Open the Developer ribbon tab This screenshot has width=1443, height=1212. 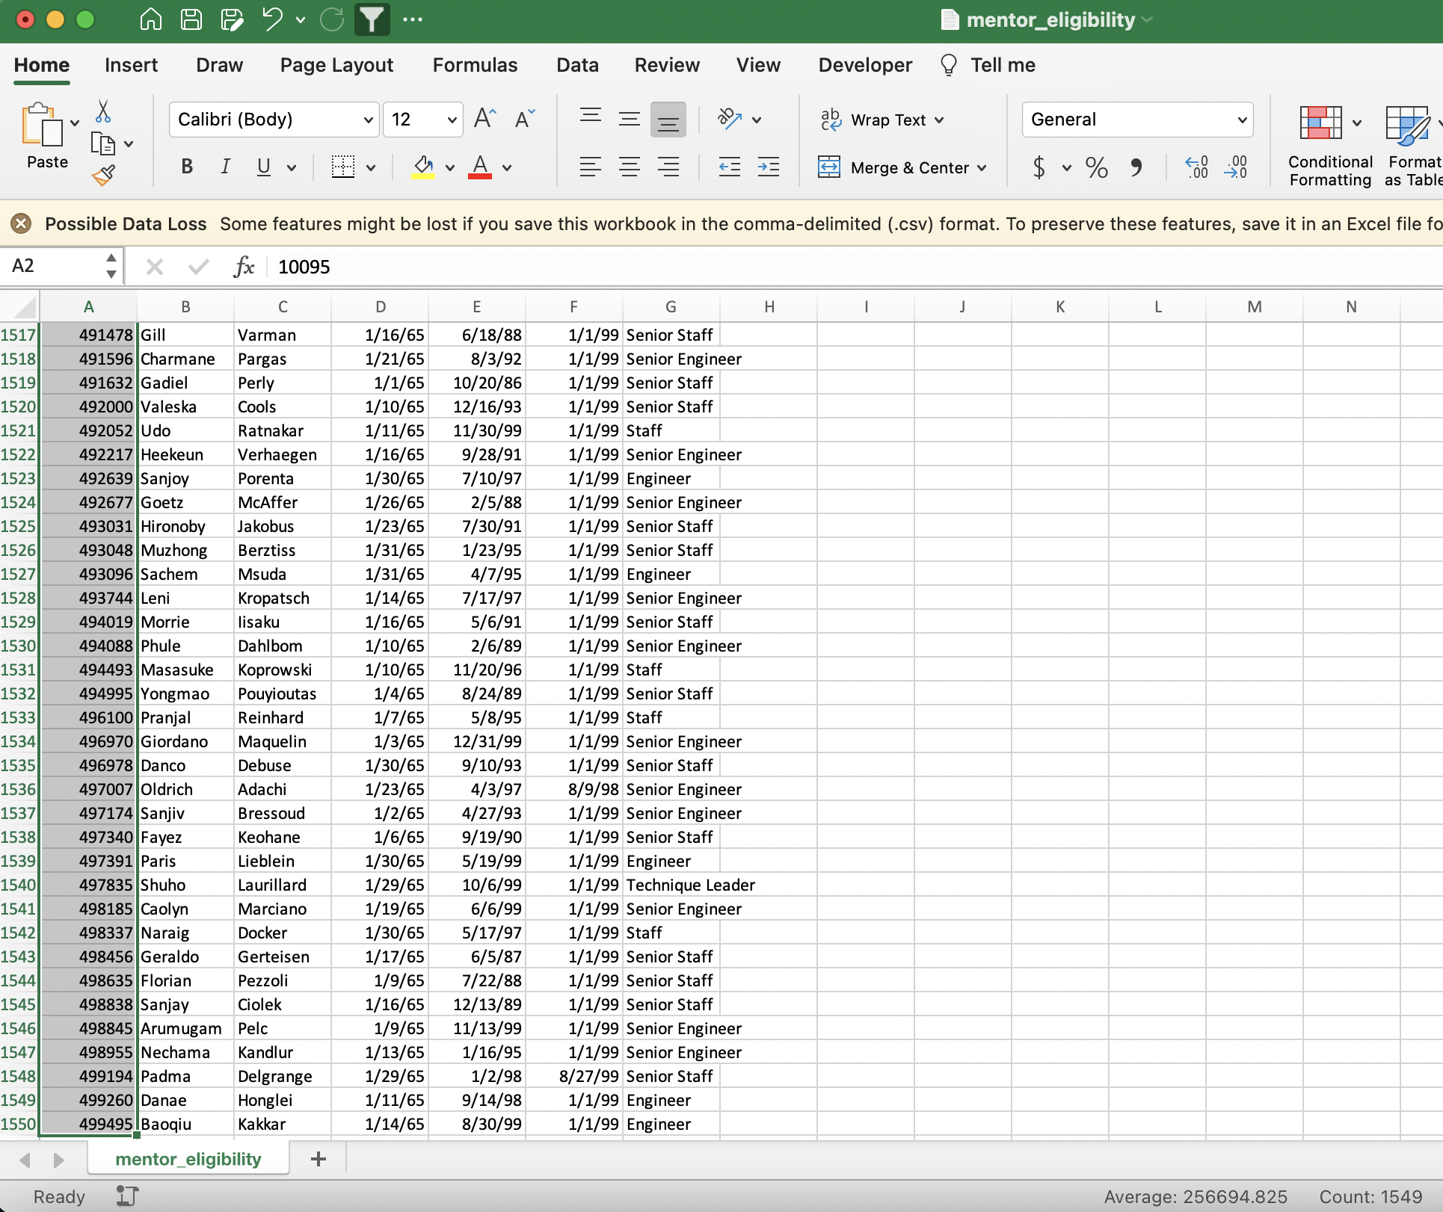tap(864, 65)
